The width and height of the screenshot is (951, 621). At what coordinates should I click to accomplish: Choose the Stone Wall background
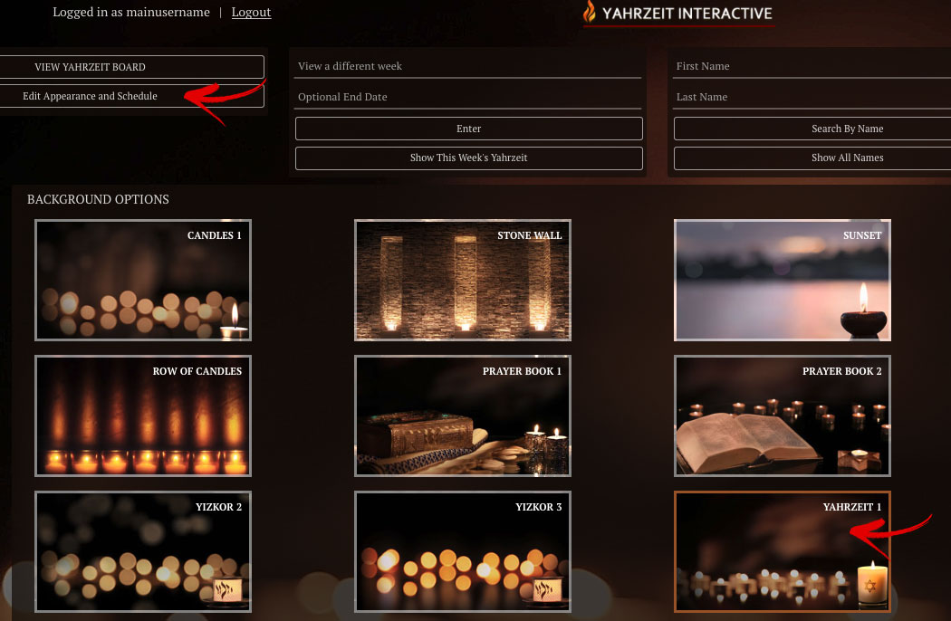(463, 281)
